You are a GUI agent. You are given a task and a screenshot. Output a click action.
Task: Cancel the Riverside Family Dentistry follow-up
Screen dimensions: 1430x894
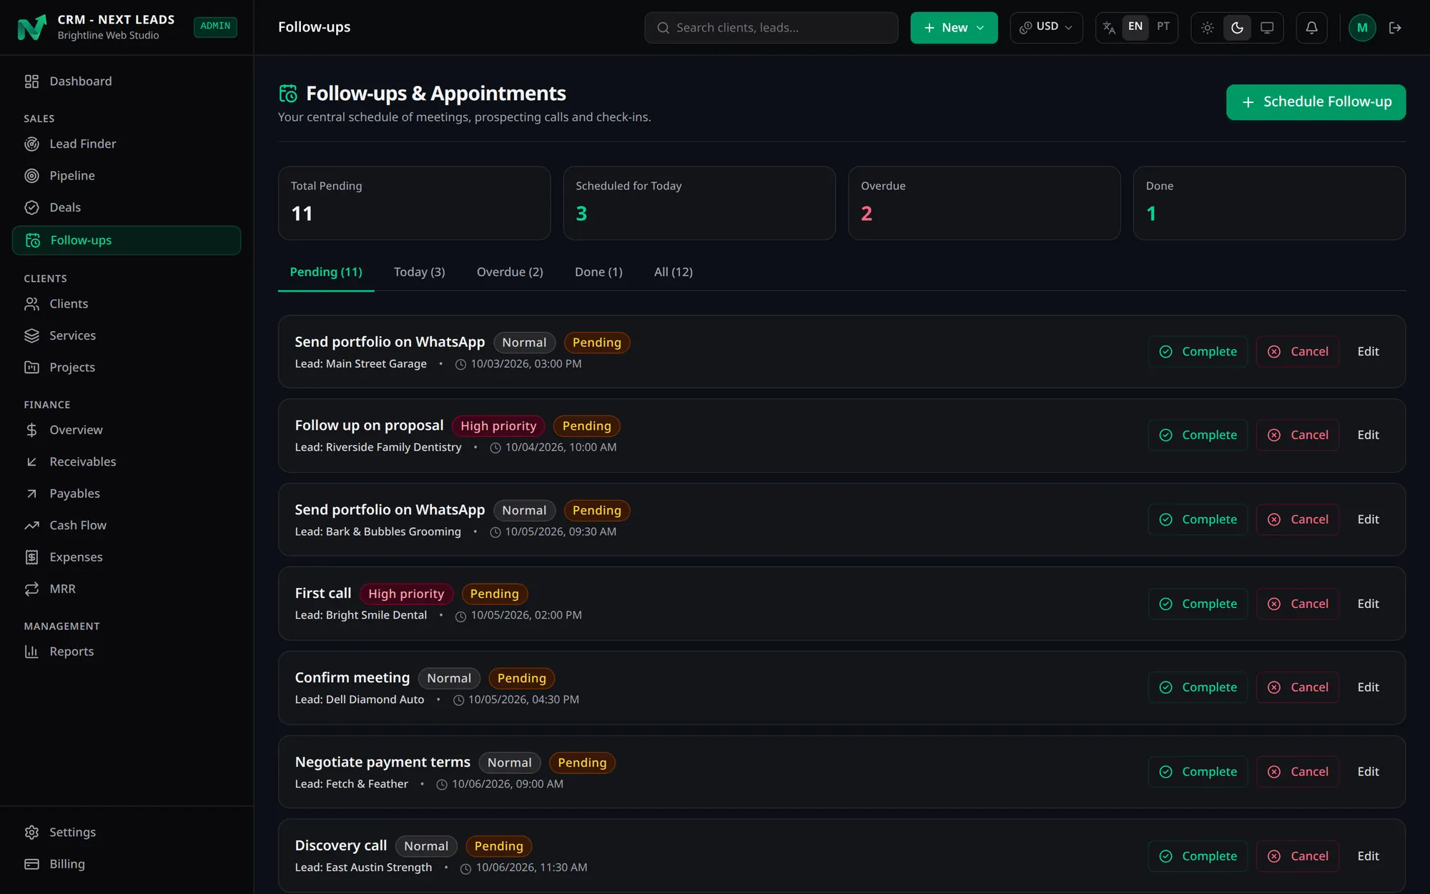1298,435
